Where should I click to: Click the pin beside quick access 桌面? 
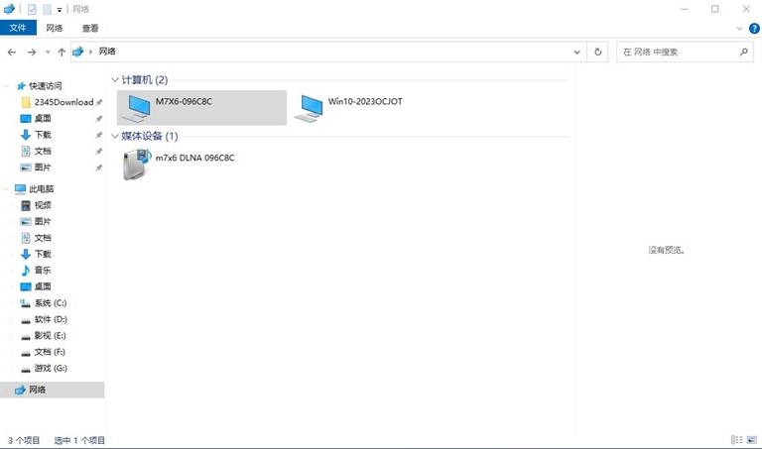click(99, 118)
